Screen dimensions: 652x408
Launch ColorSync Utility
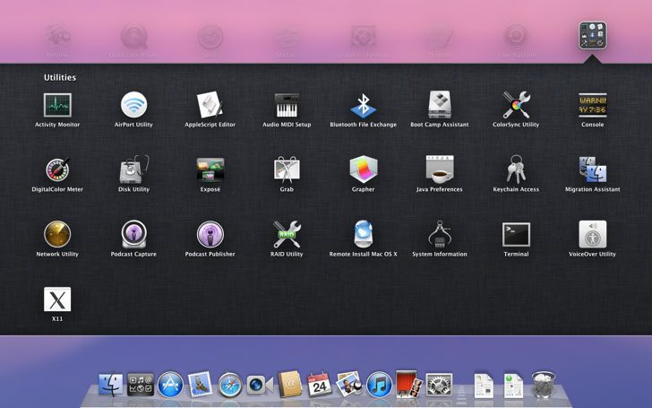(x=516, y=105)
